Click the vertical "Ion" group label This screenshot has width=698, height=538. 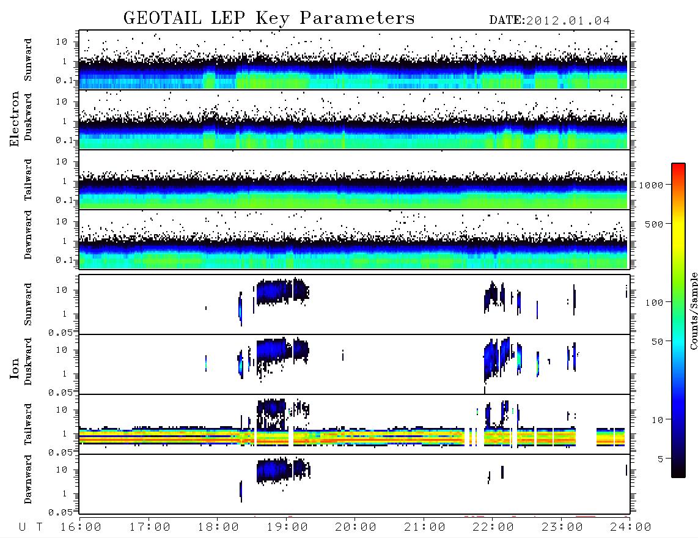pyautogui.click(x=14, y=368)
